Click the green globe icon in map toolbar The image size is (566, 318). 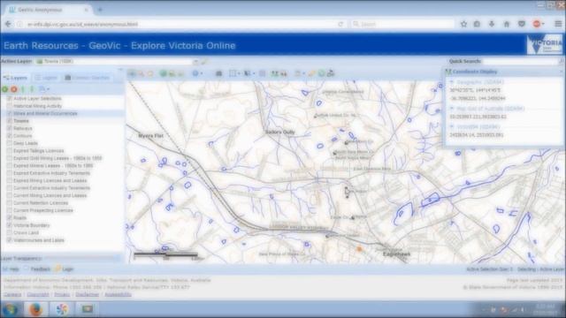(163, 73)
